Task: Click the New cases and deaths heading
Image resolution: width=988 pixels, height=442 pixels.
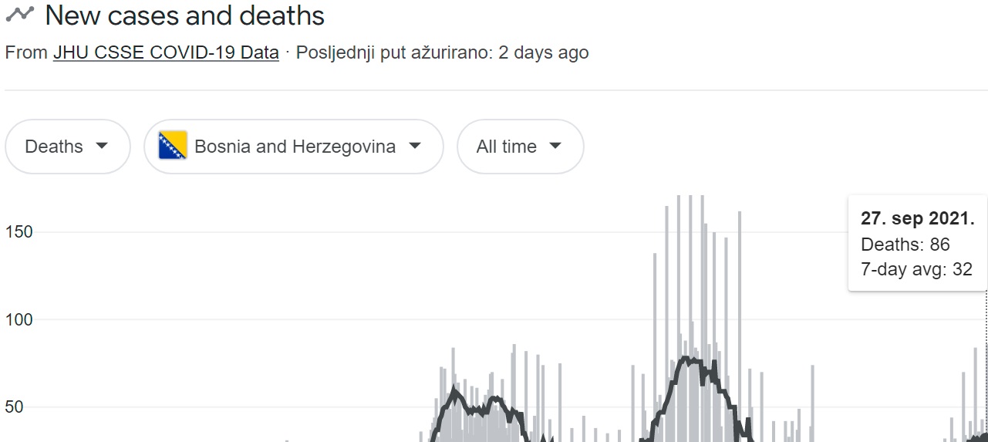Action: (x=185, y=15)
